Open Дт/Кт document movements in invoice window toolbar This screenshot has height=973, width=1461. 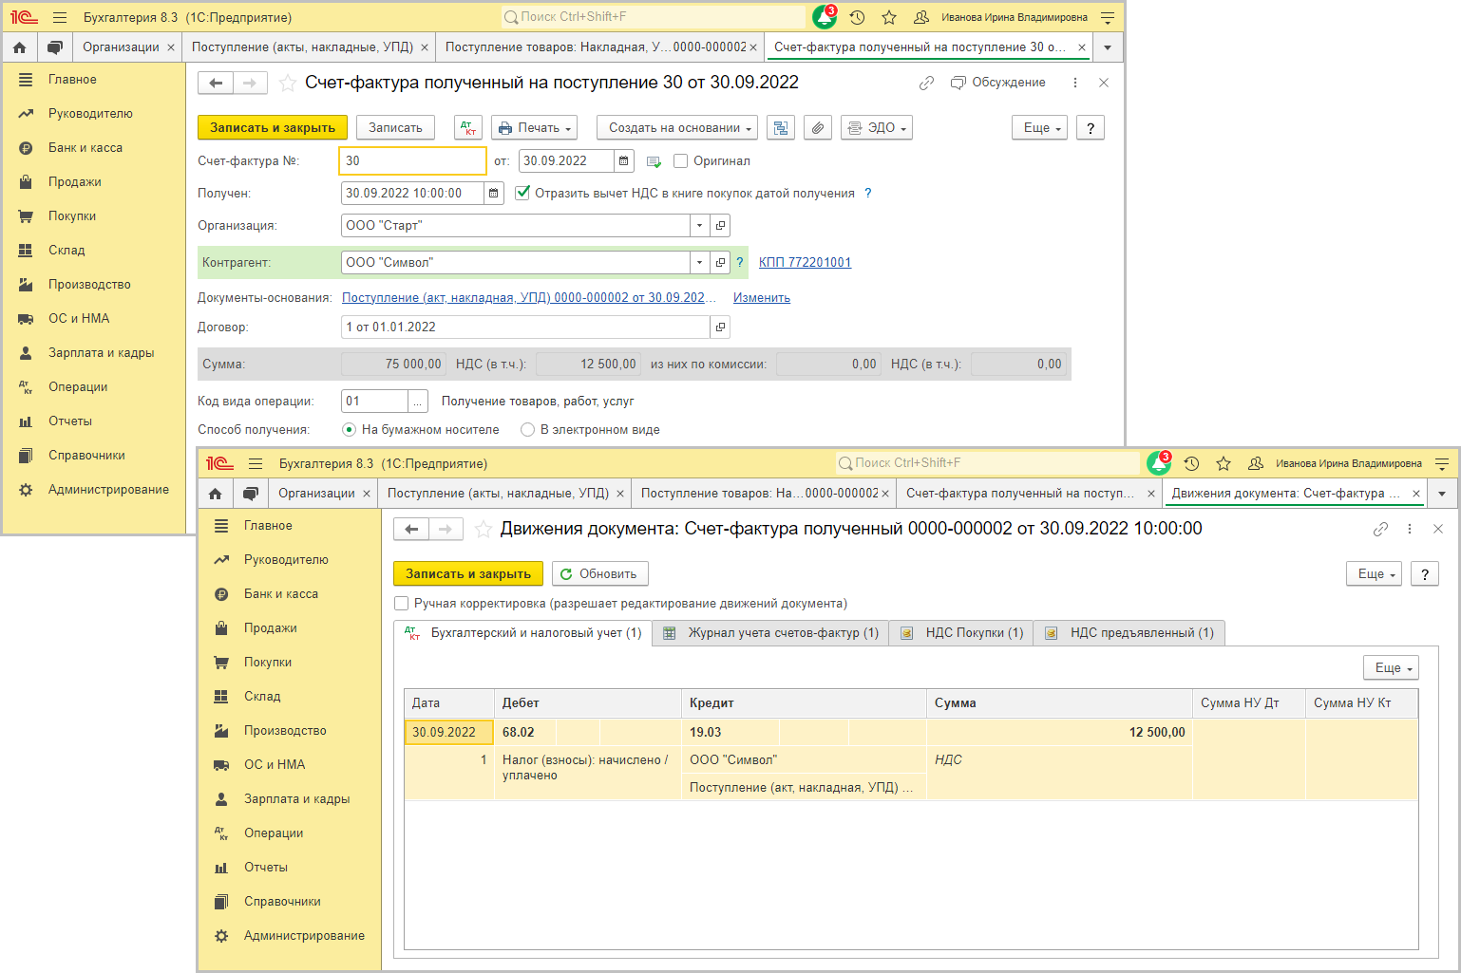pyautogui.click(x=468, y=128)
